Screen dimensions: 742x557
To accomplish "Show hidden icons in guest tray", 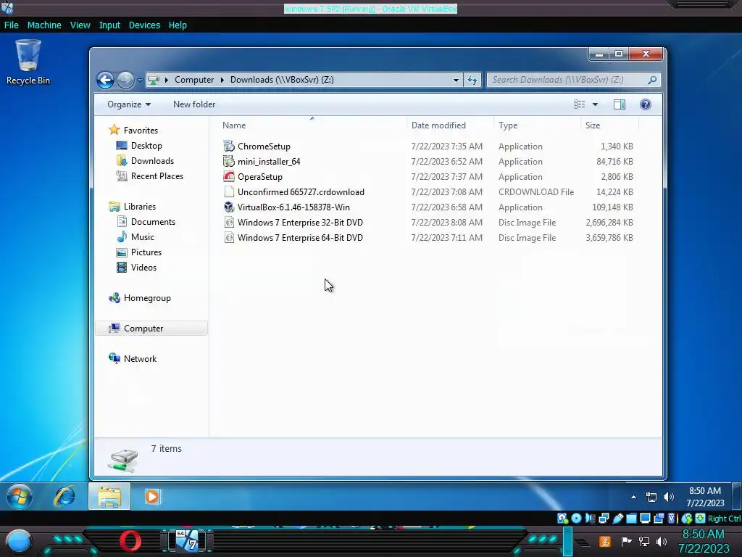I will tap(633, 497).
